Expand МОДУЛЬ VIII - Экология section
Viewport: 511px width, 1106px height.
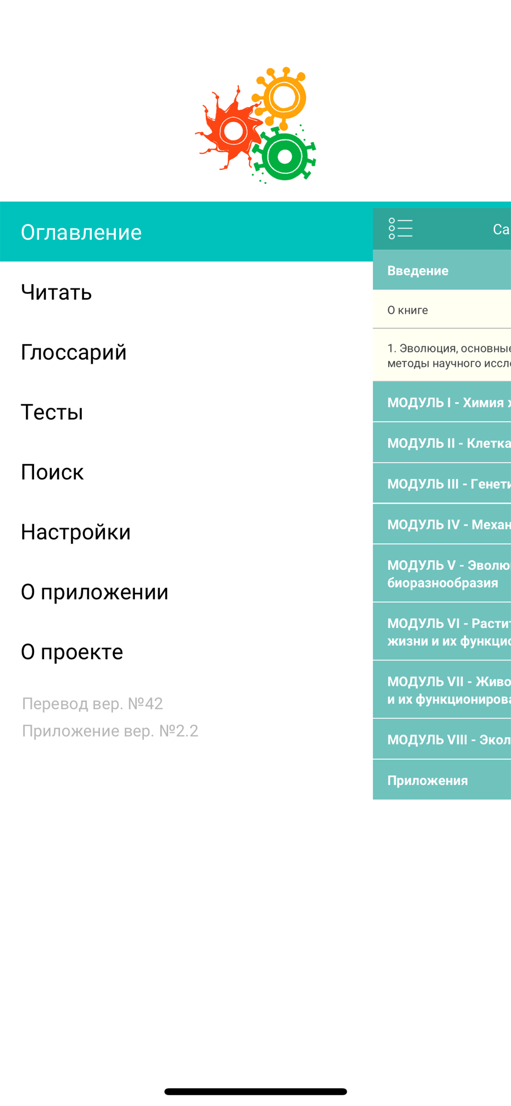[x=442, y=739]
